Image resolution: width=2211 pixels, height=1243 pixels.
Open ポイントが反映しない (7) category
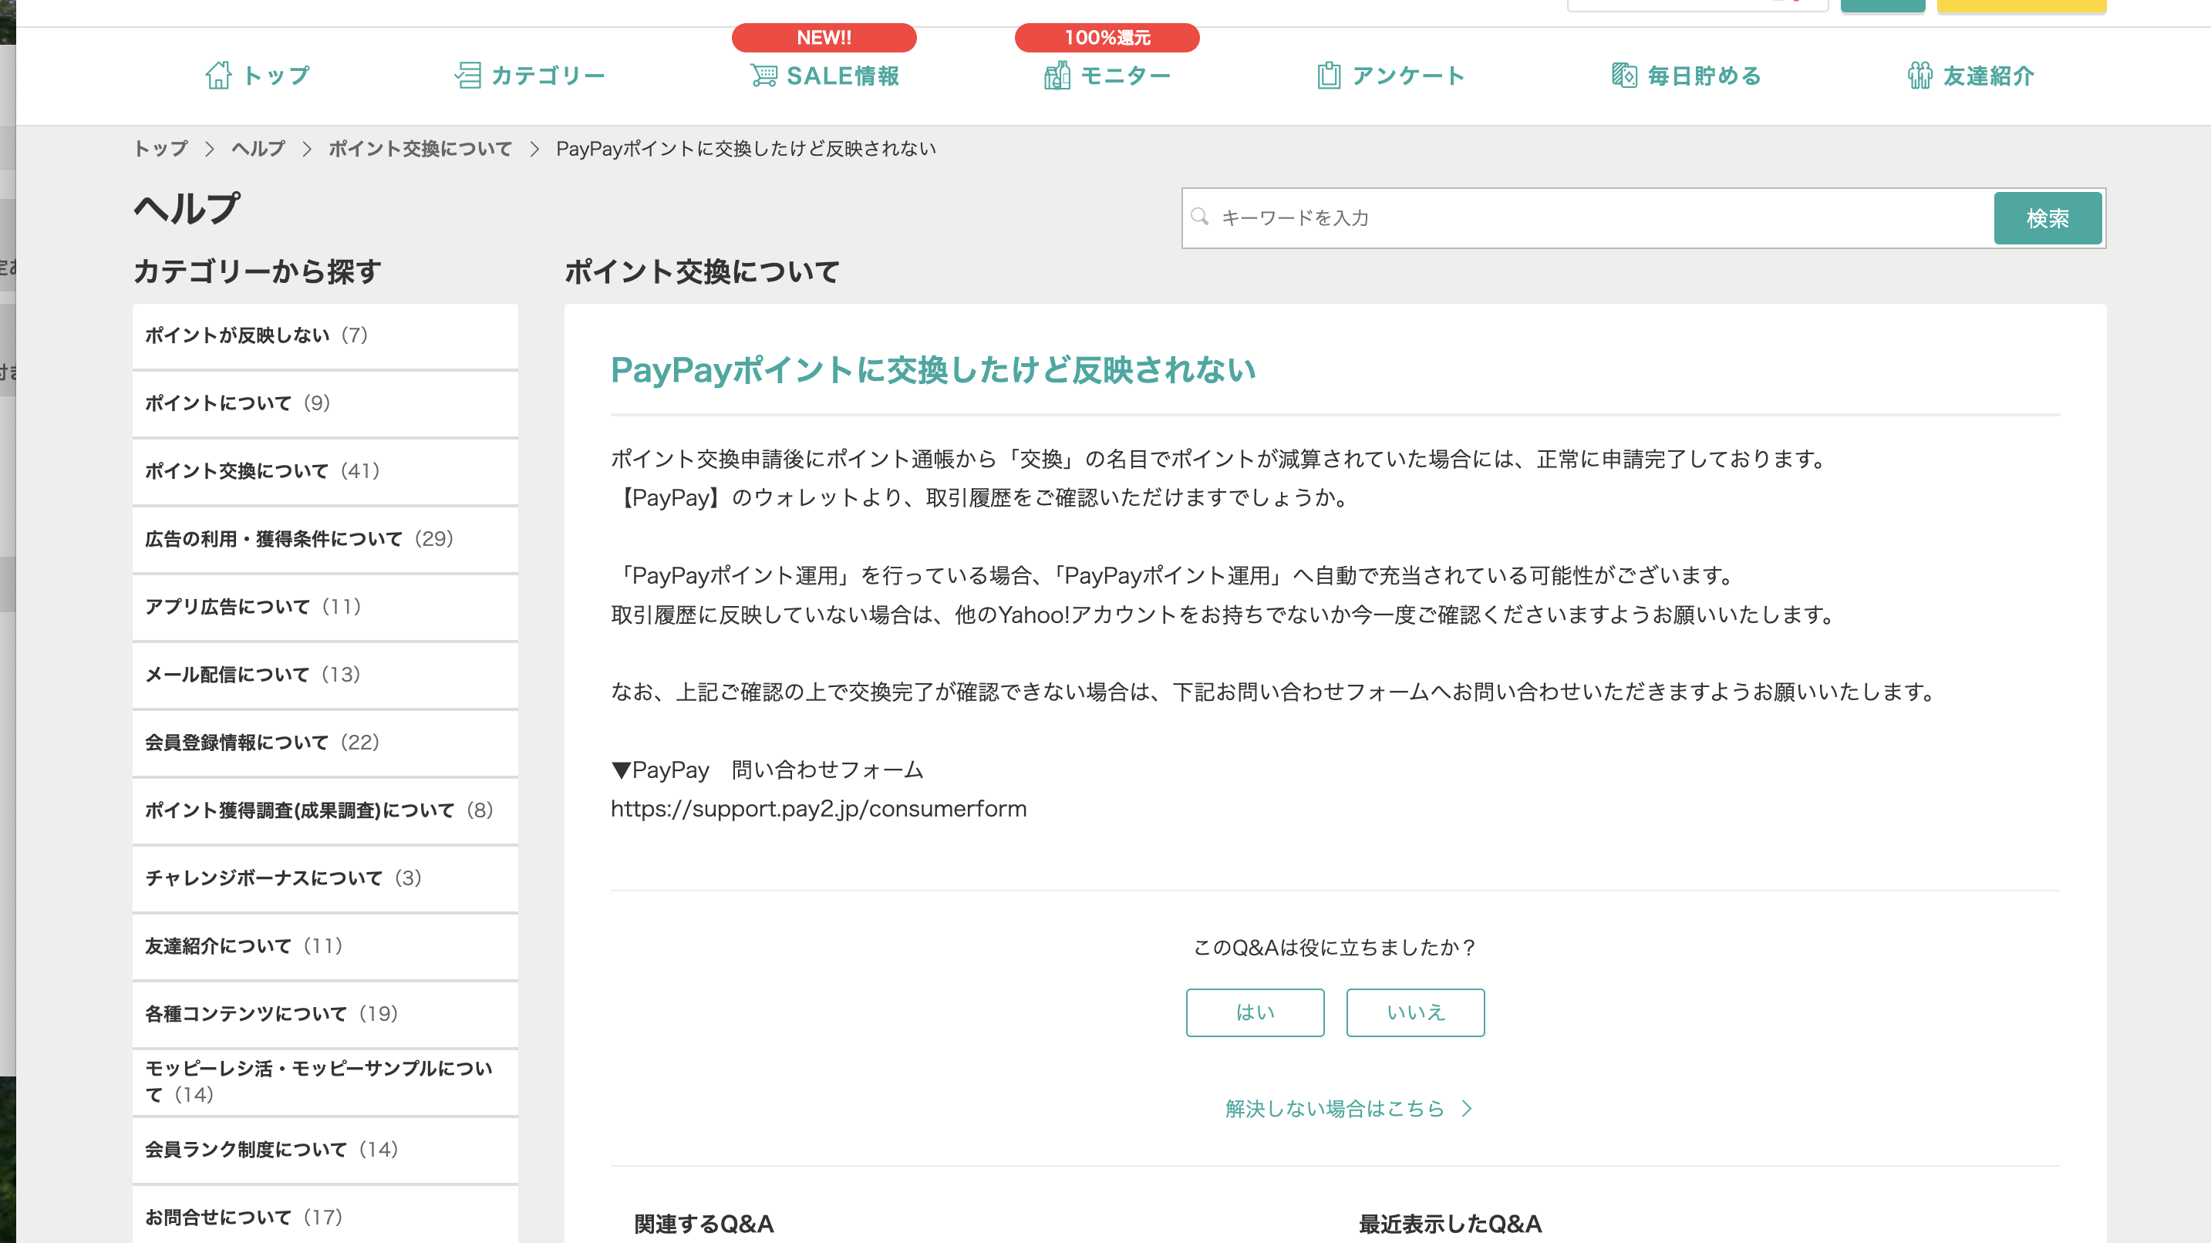(256, 335)
